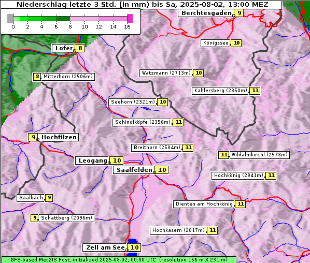Click the Breithorn (2504m) label
Image resolution: width=310 pixels, height=263 pixels.
coord(157,148)
